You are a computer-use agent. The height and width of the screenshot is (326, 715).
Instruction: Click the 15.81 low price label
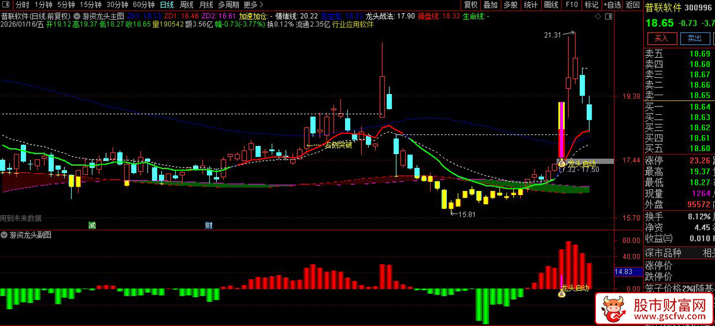467,214
